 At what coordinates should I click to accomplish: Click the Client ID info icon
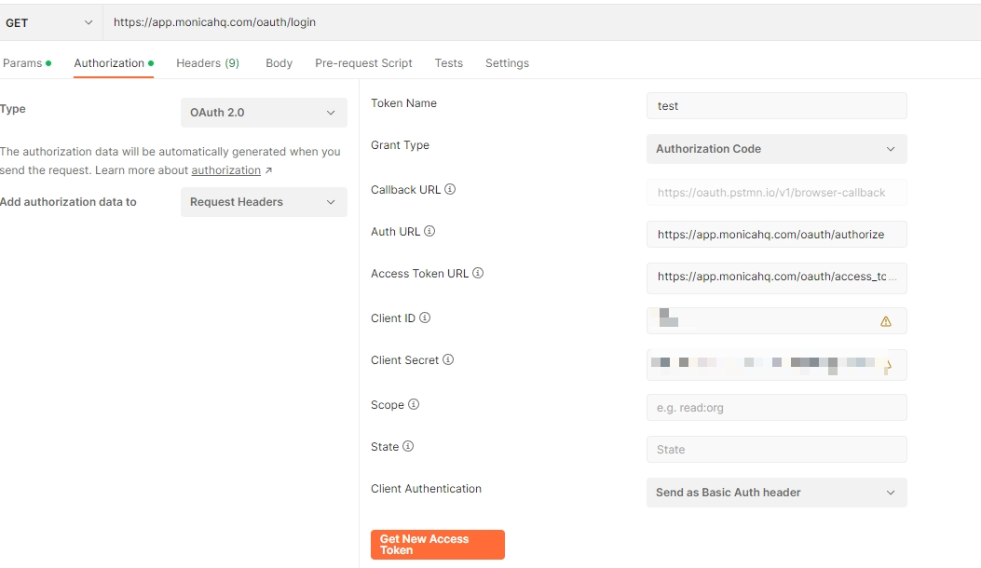click(x=425, y=318)
